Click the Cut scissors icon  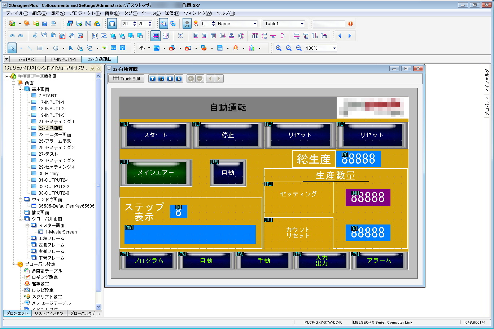[x=35, y=36]
